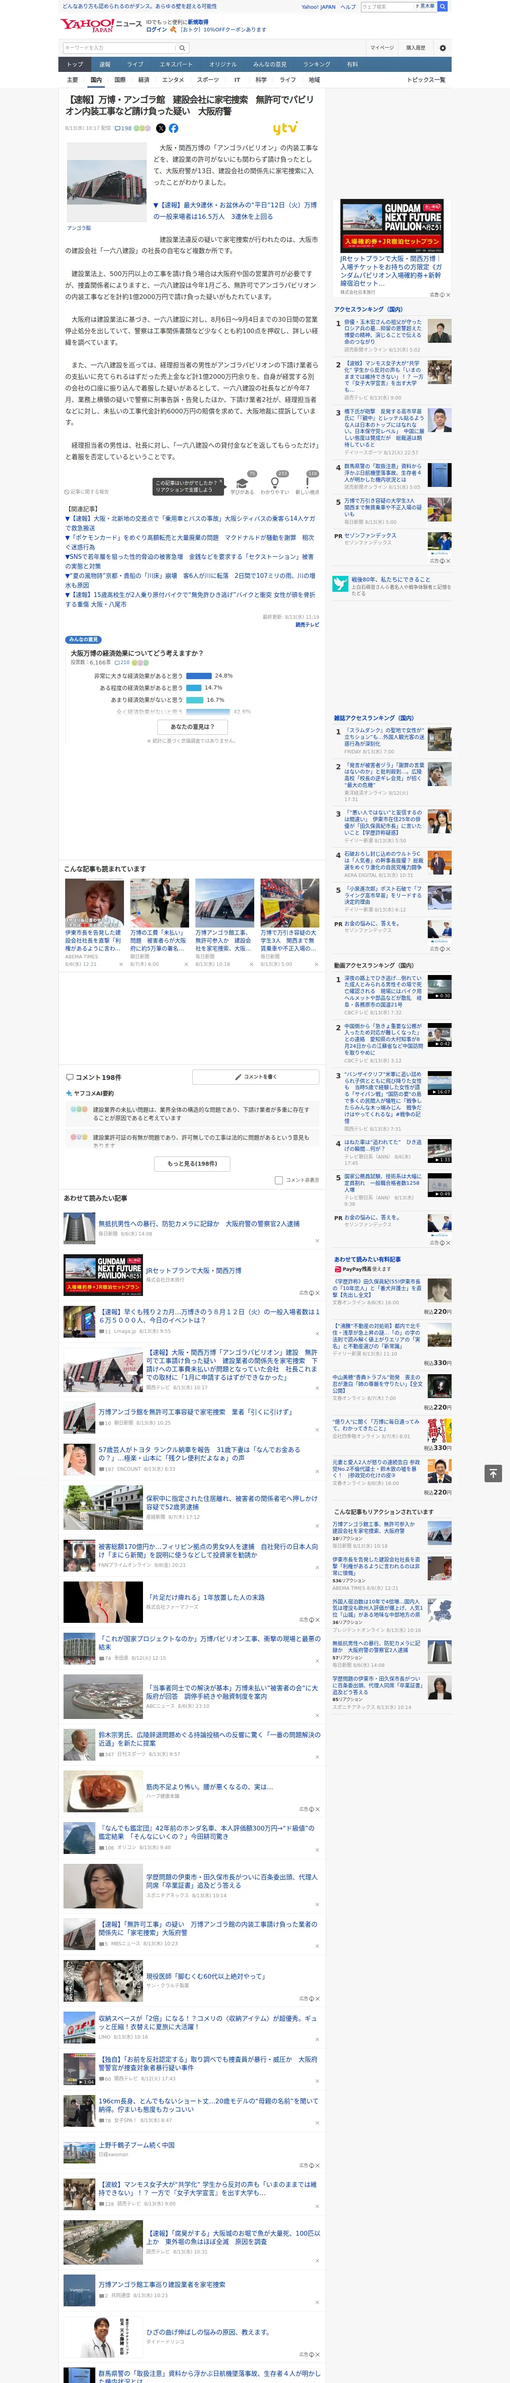The width and height of the screenshot is (510, 2383).
Task: Open オリジナル navigation tab
Action: point(223,65)
